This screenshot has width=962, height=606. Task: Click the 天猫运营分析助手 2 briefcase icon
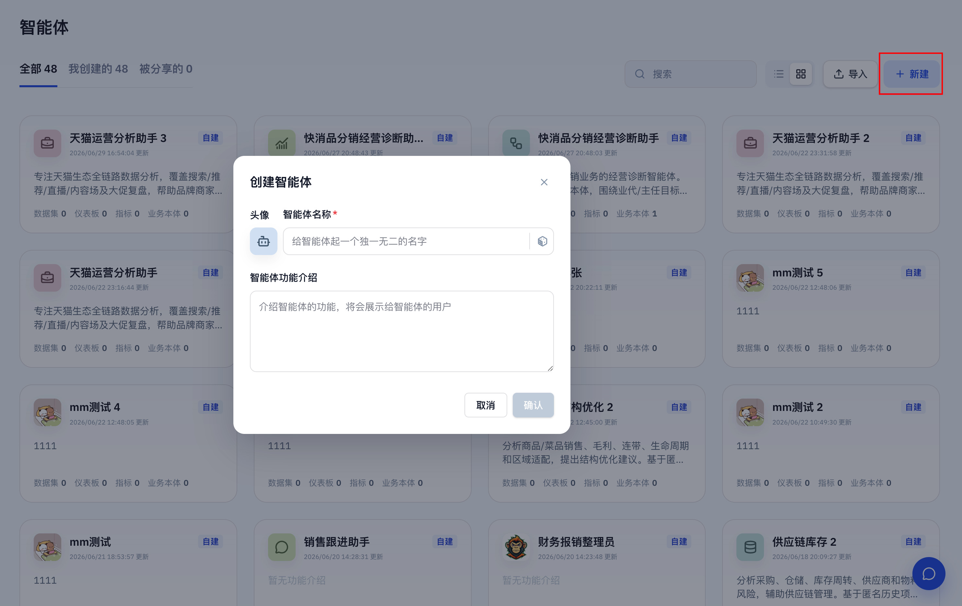[x=750, y=143]
